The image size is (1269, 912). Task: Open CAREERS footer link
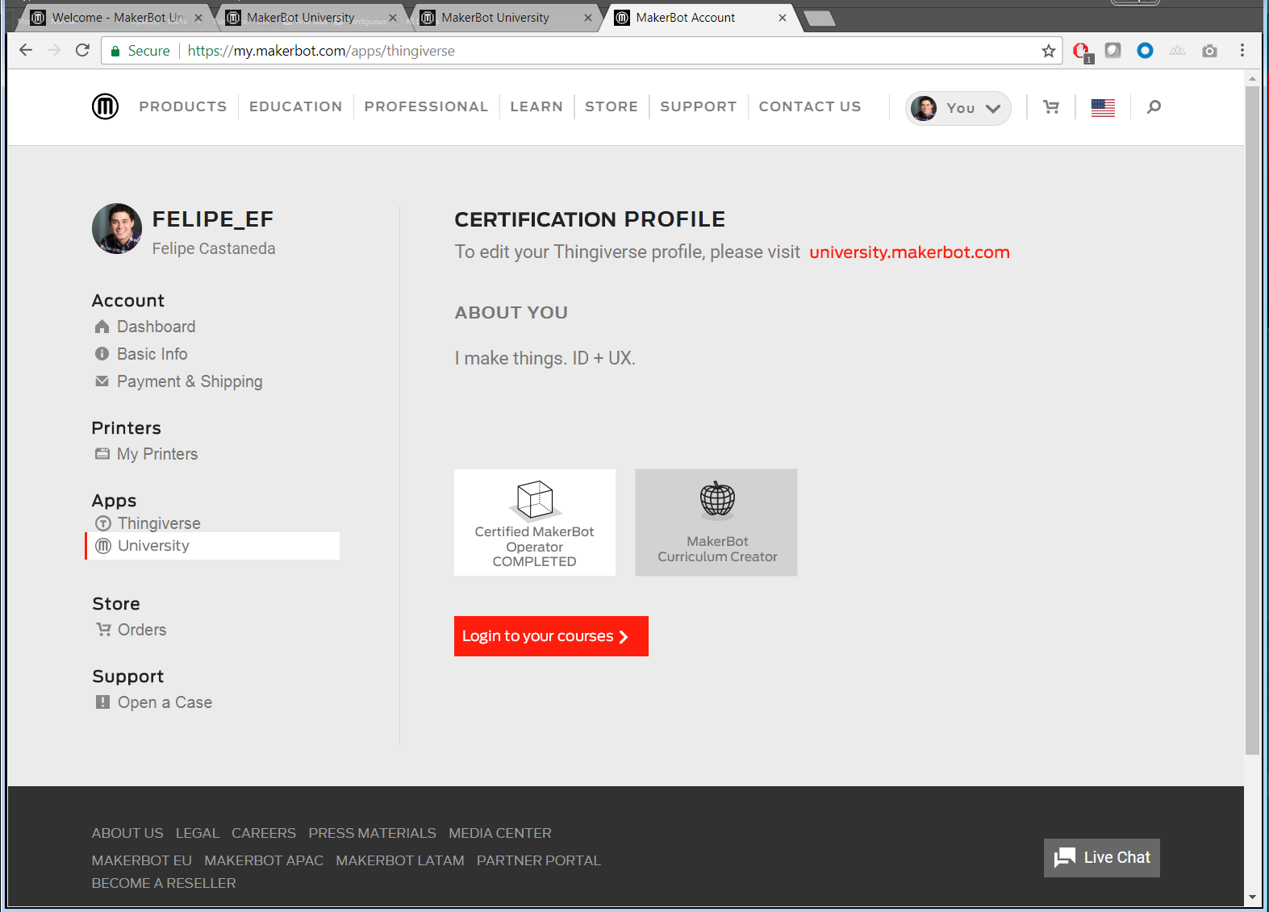coord(264,833)
